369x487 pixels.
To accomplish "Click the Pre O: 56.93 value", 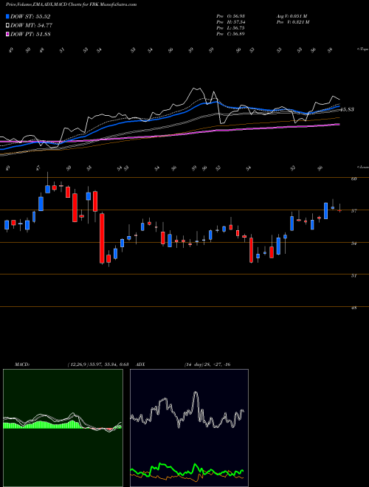I will [x=230, y=15].
